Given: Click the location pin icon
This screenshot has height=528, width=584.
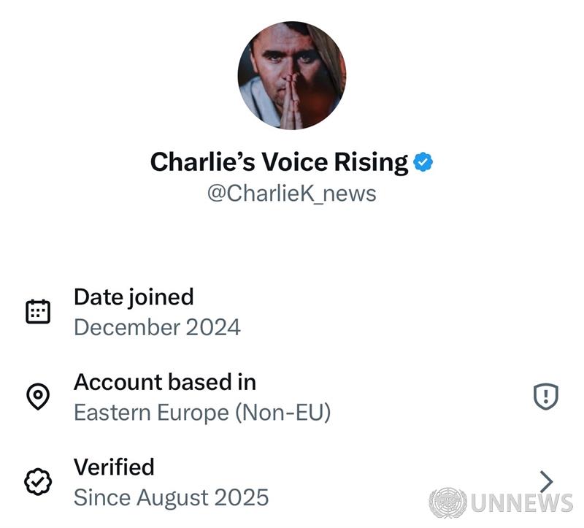Looking at the screenshot, I should coord(38,397).
